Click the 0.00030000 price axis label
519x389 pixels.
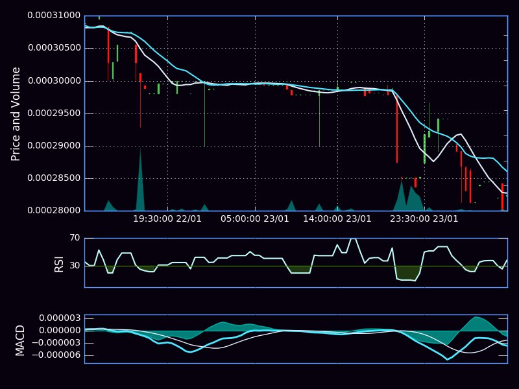[54, 80]
